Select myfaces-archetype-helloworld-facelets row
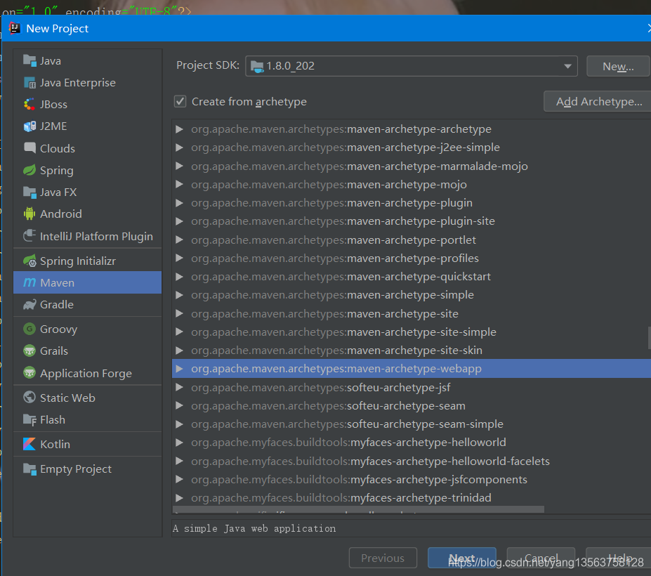The image size is (651, 576). tap(412, 461)
